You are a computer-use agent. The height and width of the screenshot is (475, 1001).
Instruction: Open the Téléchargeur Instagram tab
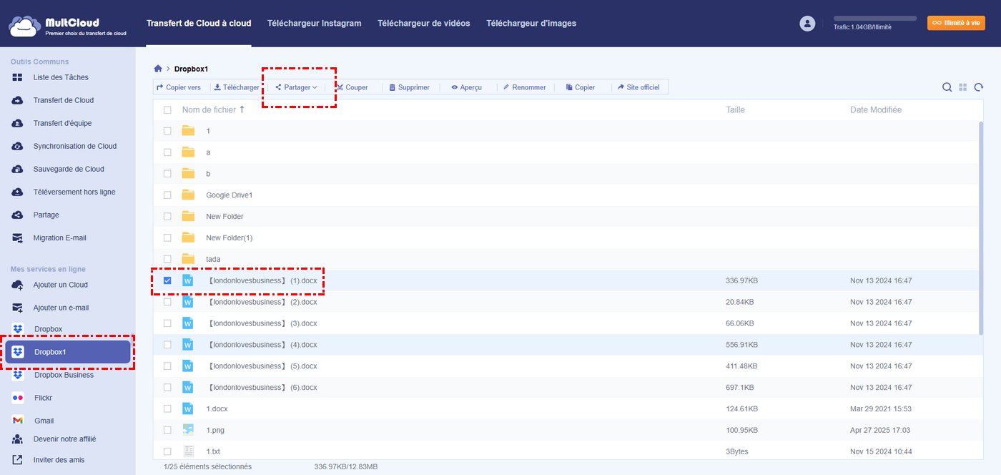pyautogui.click(x=314, y=24)
